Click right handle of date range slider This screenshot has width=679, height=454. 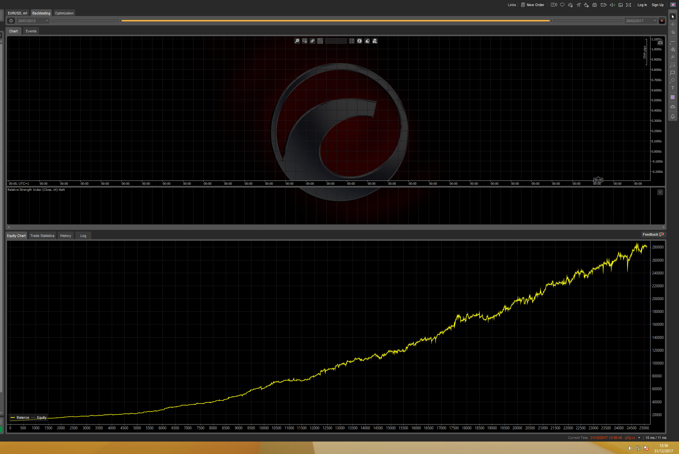point(551,21)
